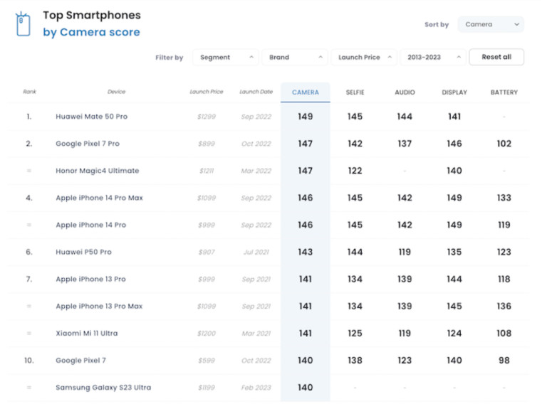The width and height of the screenshot is (547, 404).
Task: Open the Apple iPhone 14 Pro Max entry
Action: [x=99, y=198]
